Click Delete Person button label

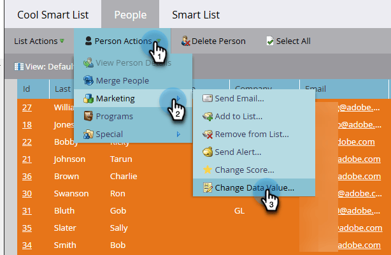218,41
